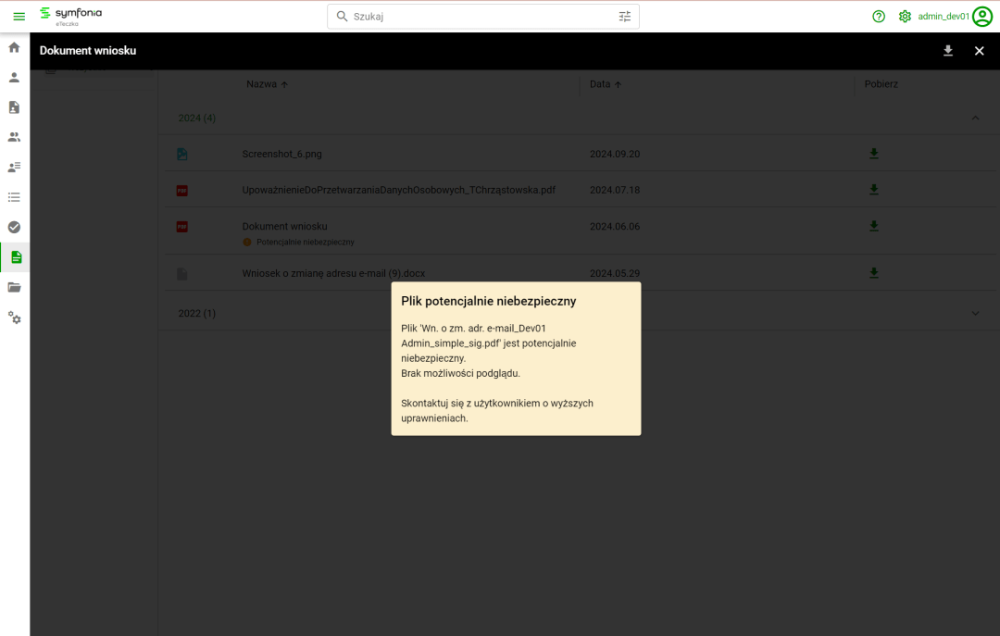This screenshot has height=636, width=1000.
Task: Collapse the 2024 (4) group
Action: [x=974, y=118]
